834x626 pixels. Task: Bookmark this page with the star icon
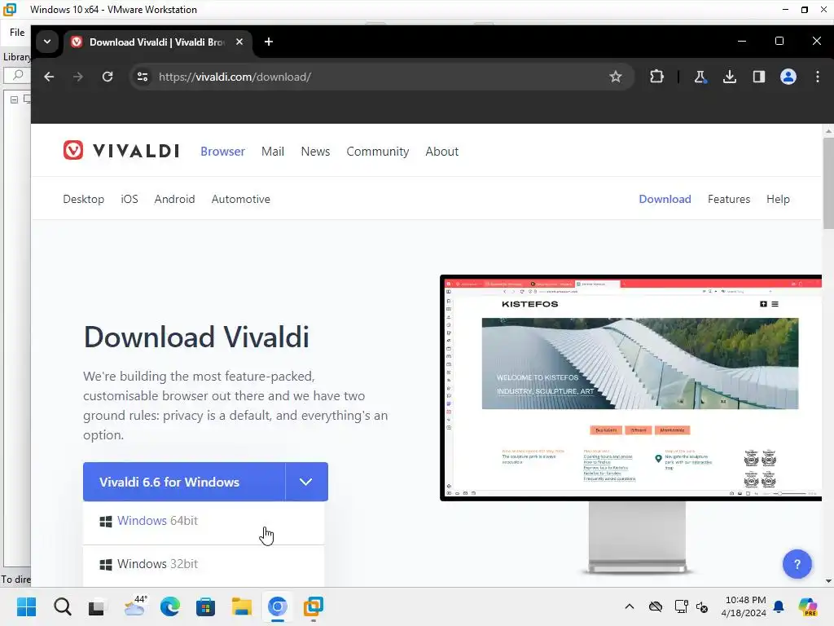pos(616,77)
